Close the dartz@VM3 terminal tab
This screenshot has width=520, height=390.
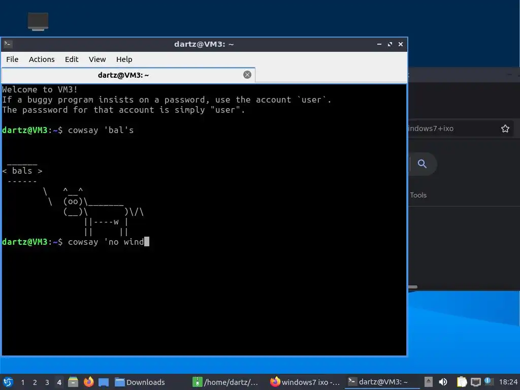click(247, 75)
